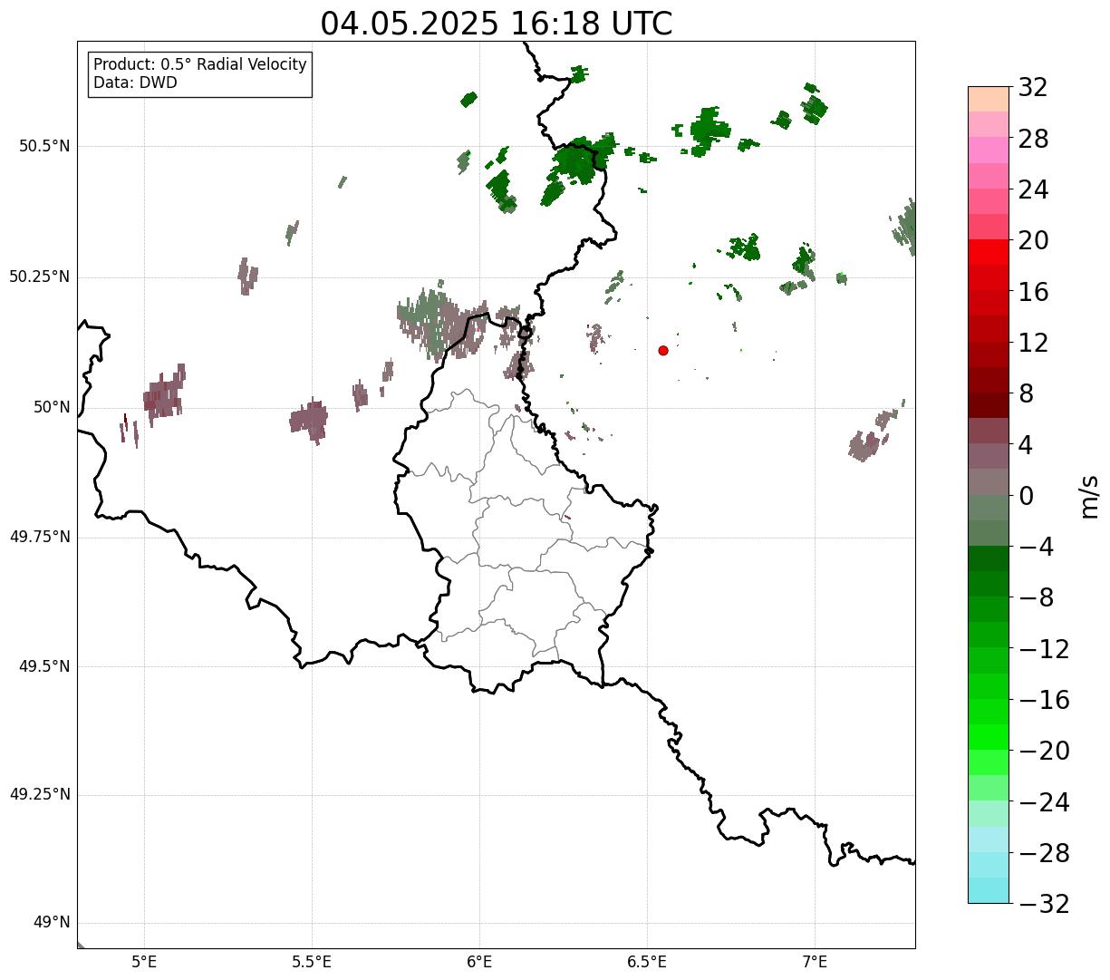Click the 5°E longitude label
The width and height of the screenshot is (1110, 980).
[144, 962]
